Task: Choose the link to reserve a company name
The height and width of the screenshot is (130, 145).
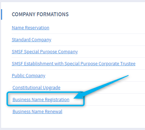Action: pyautogui.click(x=31, y=28)
